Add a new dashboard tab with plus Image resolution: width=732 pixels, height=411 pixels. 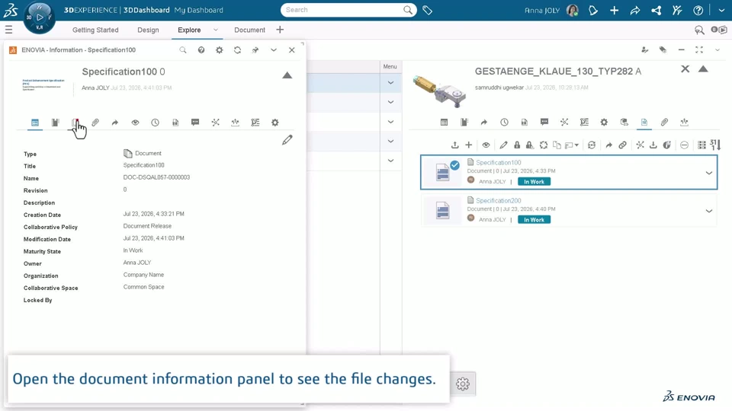280,30
